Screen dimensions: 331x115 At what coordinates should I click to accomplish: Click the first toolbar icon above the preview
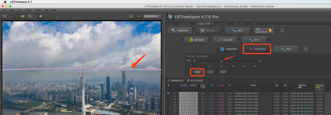click(x=5, y=16)
